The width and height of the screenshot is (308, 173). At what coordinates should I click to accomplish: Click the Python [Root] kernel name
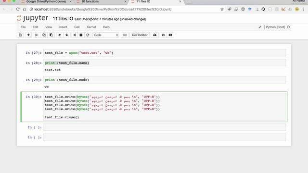275,27
